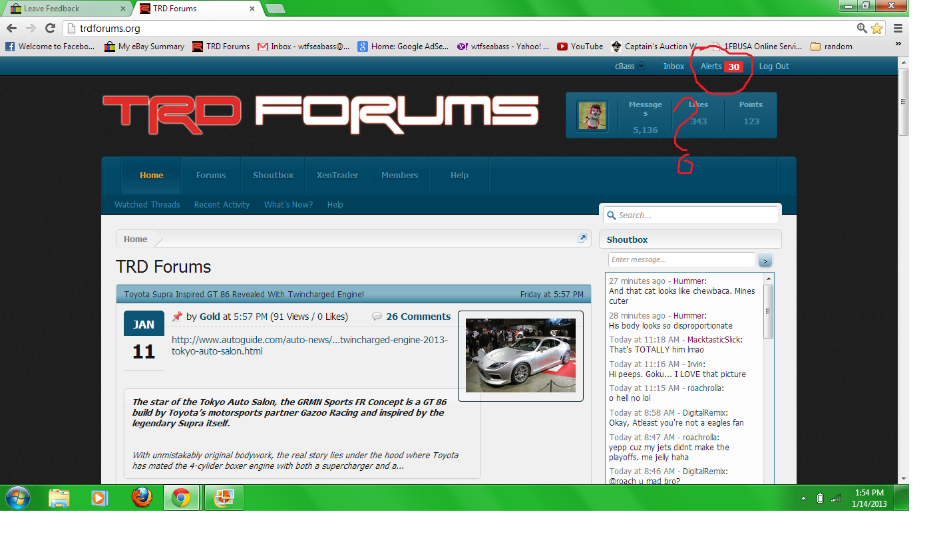This screenshot has height=552, width=949.
Task: Click the comments speech bubble icon
Action: (377, 317)
